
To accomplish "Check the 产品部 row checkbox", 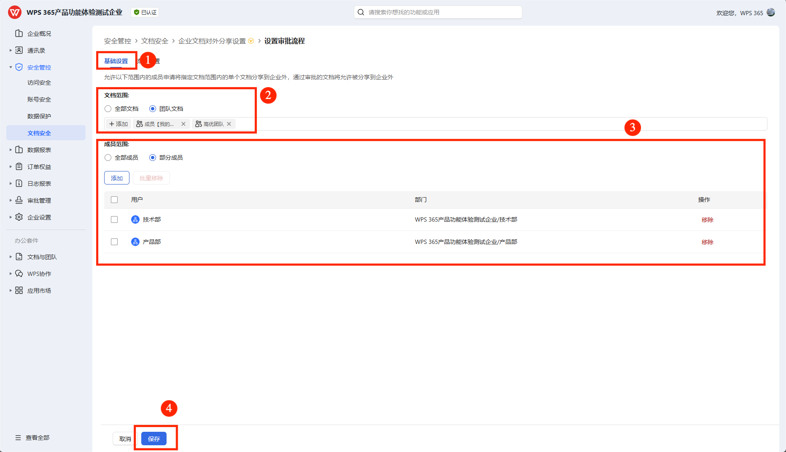I will [114, 242].
